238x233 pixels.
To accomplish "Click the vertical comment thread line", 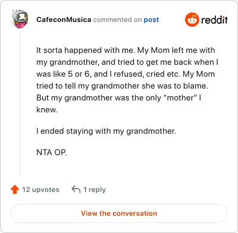I will pyautogui.click(x=20, y=102).
